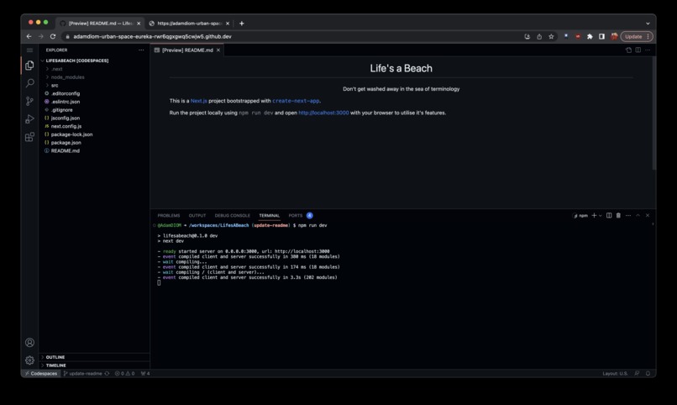Open editor more actions ellipsis
The width and height of the screenshot is (677, 405).
(x=648, y=50)
